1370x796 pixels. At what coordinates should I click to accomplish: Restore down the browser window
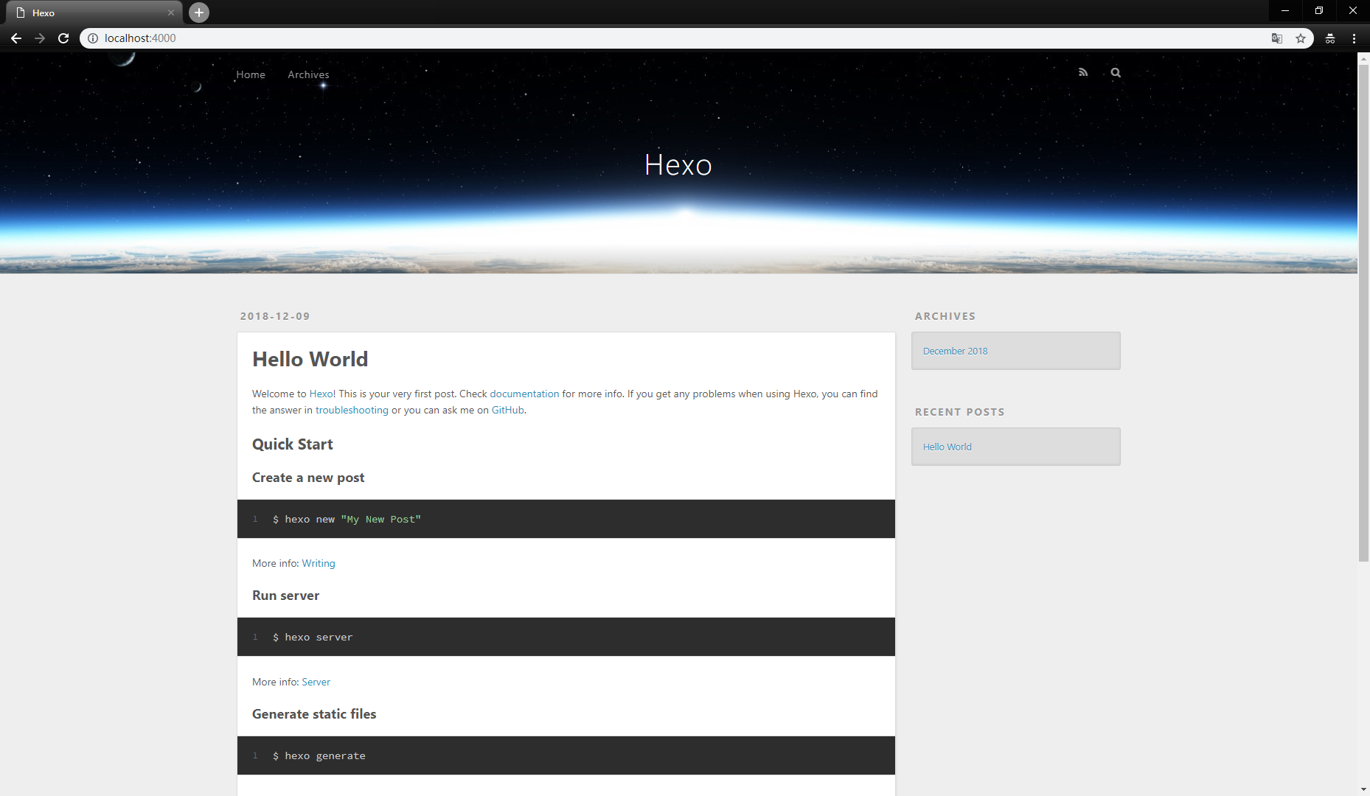point(1319,11)
